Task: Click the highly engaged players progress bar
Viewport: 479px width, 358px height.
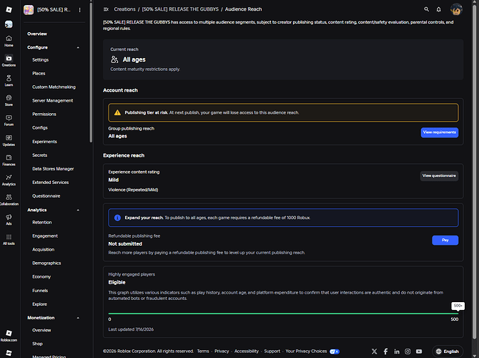Action: pyautogui.click(x=283, y=314)
